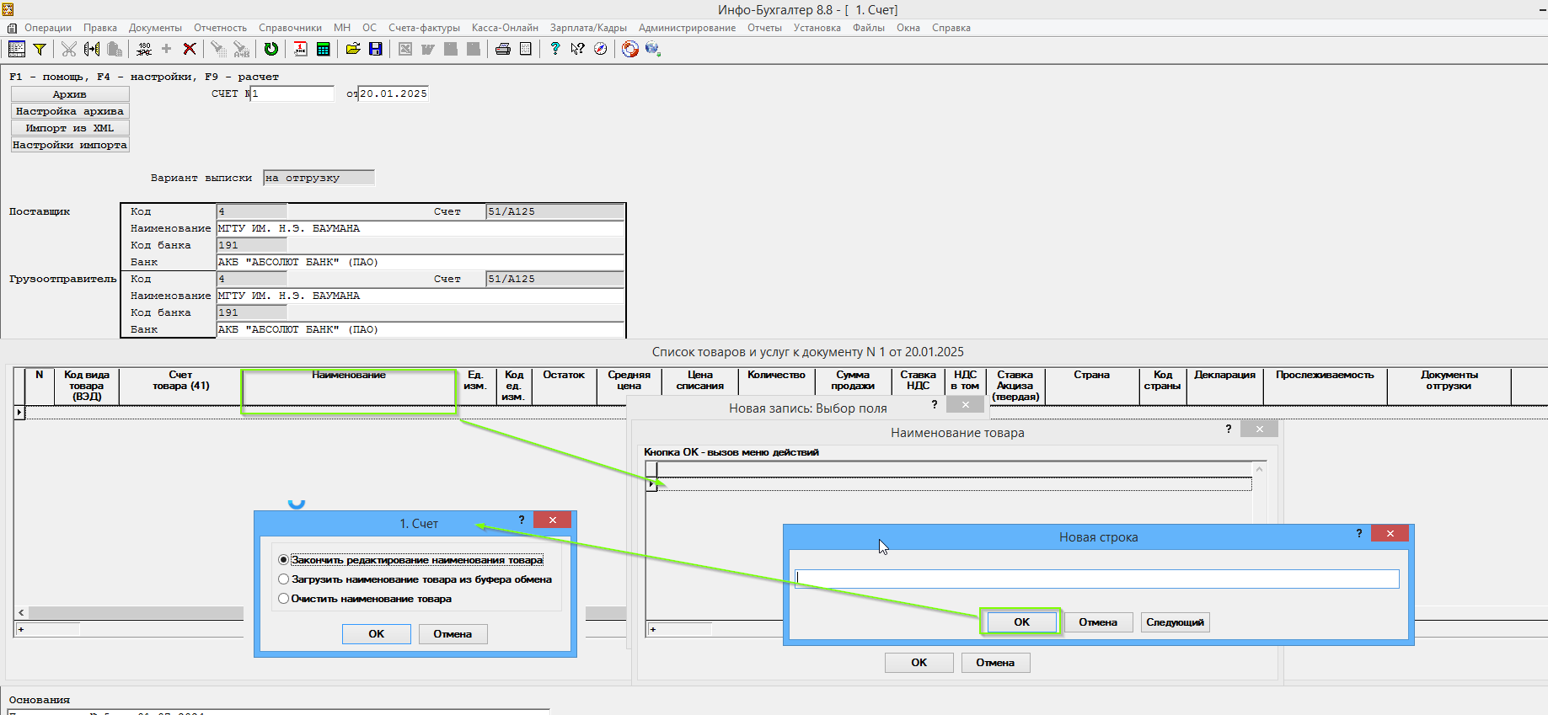Confirm OK in Новая строка dialog
Image resolution: width=1548 pixels, height=715 pixels.
coord(1021,622)
